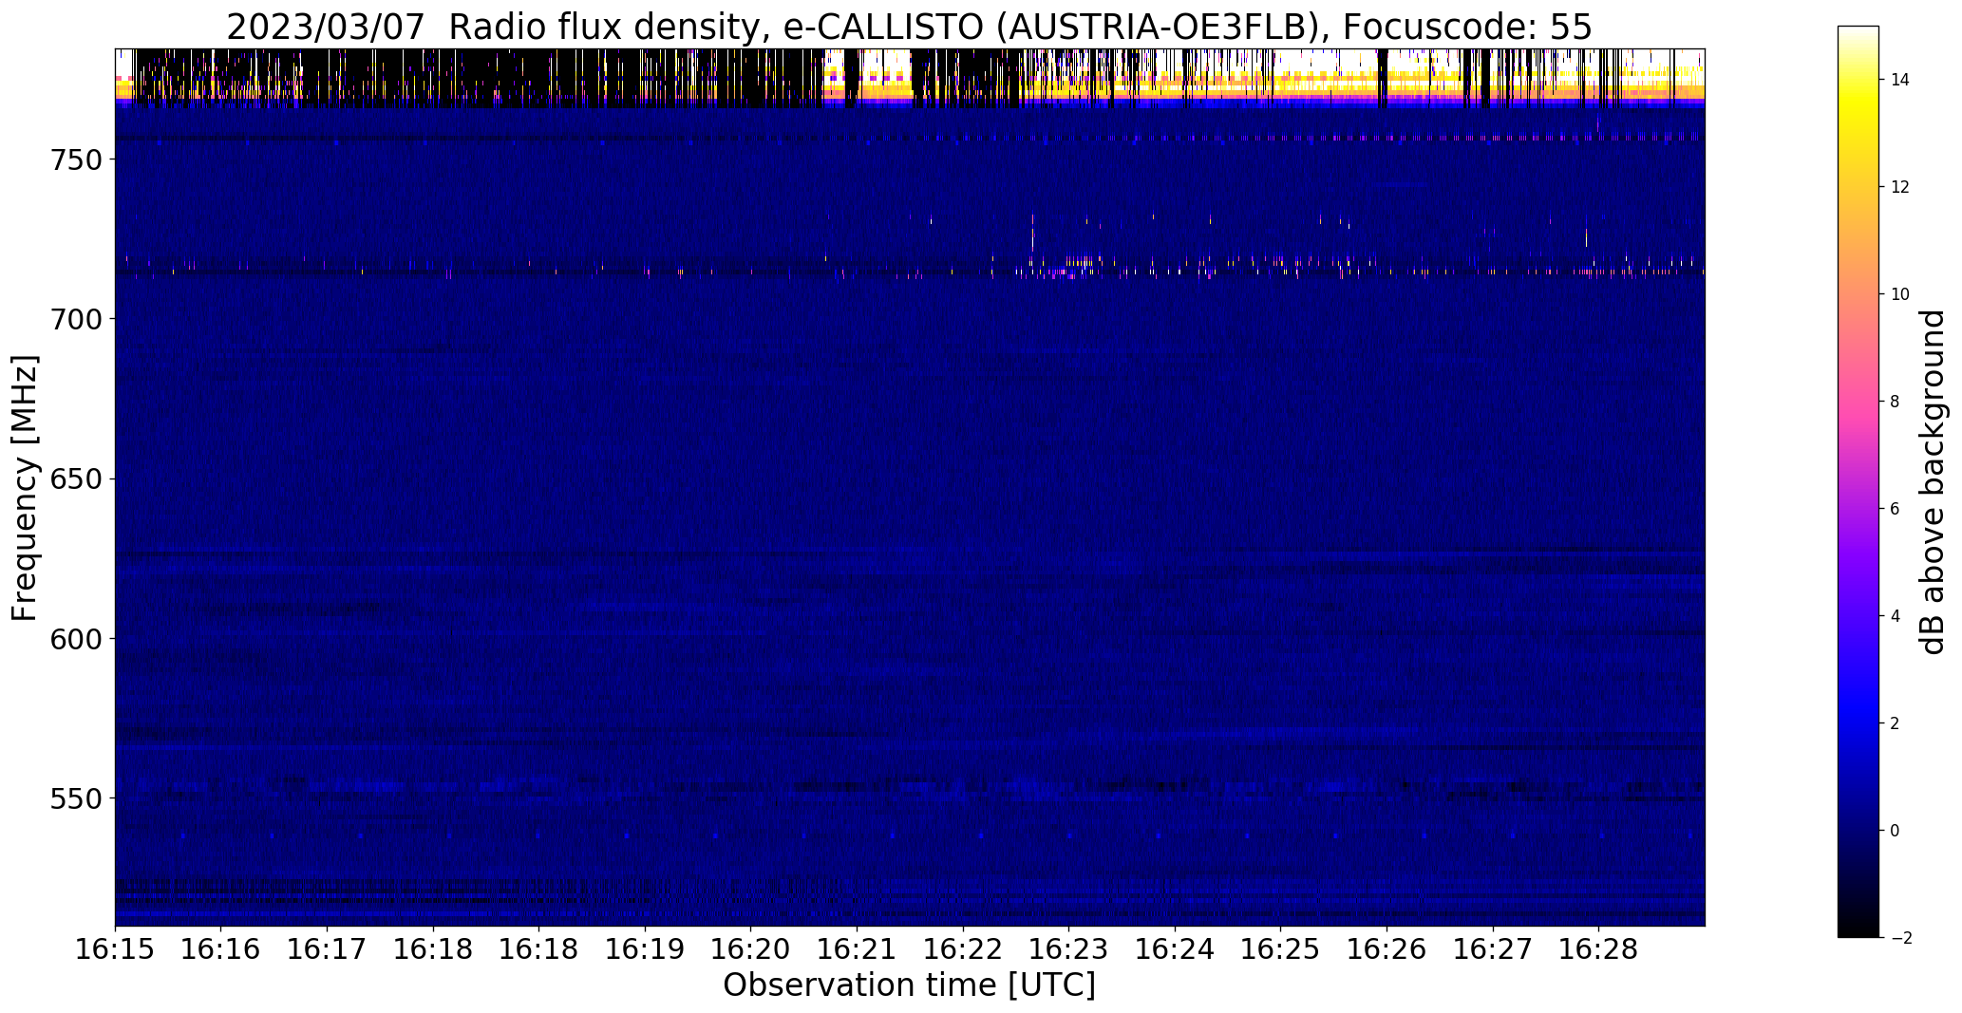The width and height of the screenshot is (1962, 1013).
Task: Click the plot title mentioning e-CALLISTO AUSTRIA-OE3FLB
Action: click(909, 27)
